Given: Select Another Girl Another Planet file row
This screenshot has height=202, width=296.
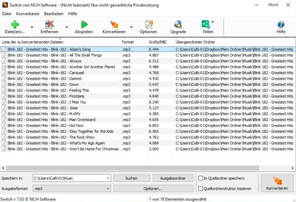Looking at the screenshot, I should (148, 67).
